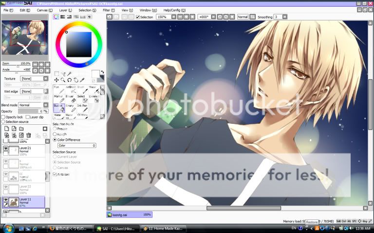
Task: Switch to the Firefox taskbar window
Action: coord(70,229)
